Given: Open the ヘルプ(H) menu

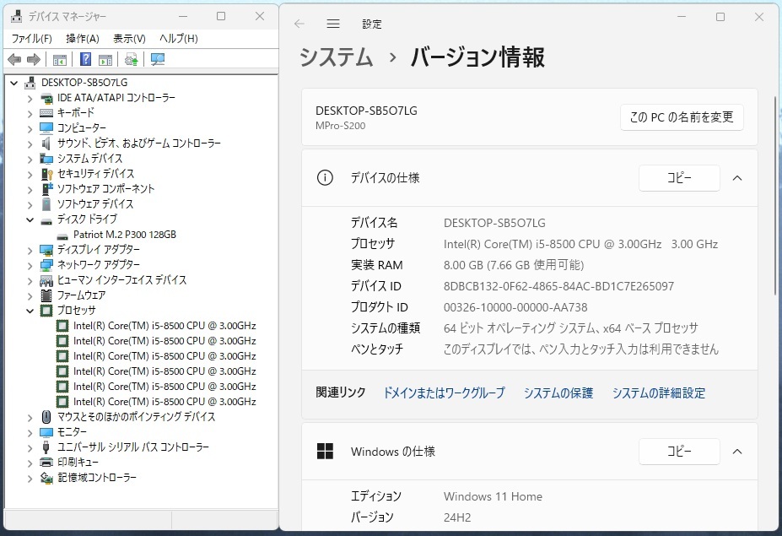Looking at the screenshot, I should click(179, 39).
